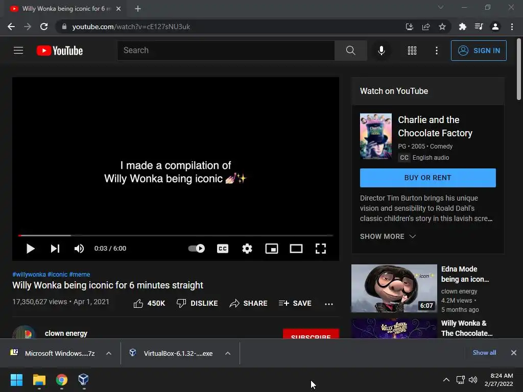Activate miniplayer mode

(272, 249)
